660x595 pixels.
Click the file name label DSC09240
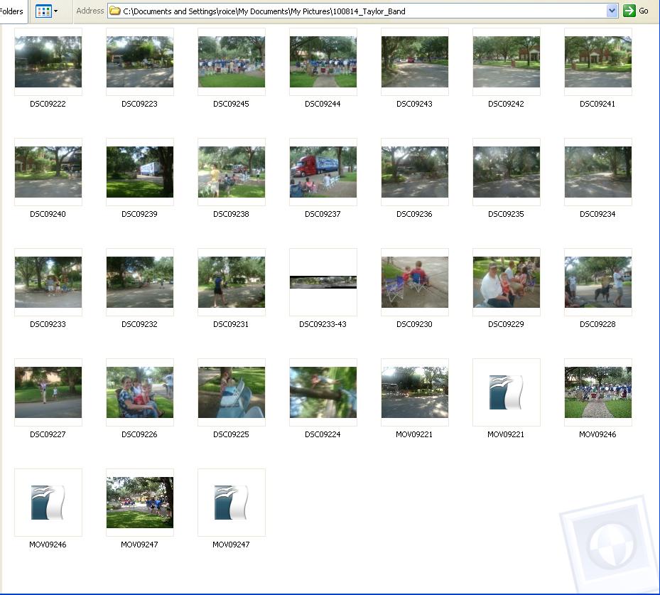[48, 215]
